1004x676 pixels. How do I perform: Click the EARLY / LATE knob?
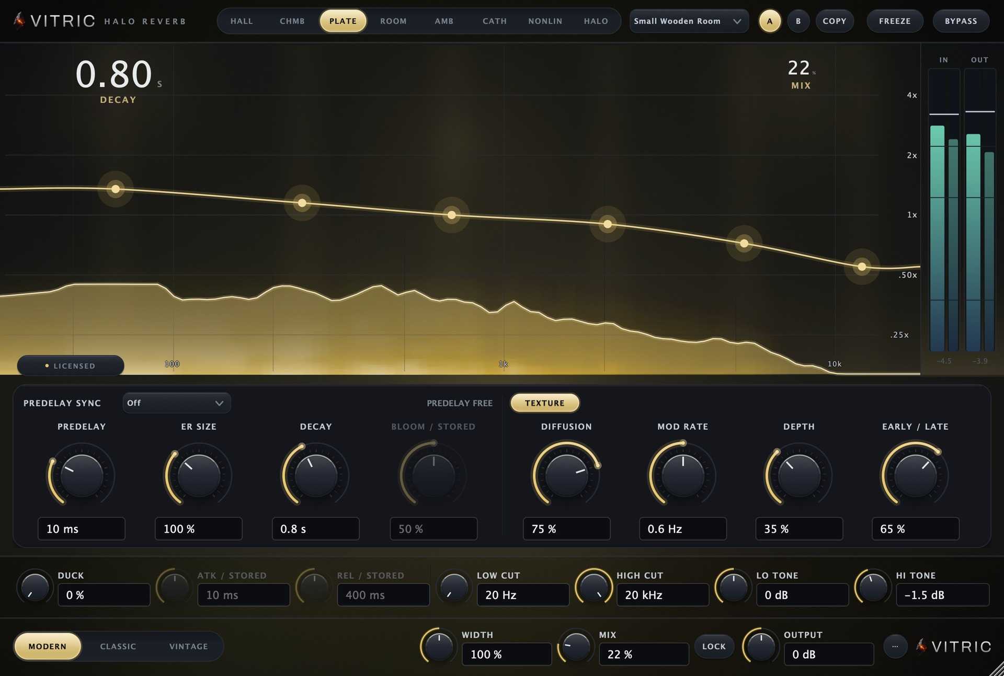point(915,475)
